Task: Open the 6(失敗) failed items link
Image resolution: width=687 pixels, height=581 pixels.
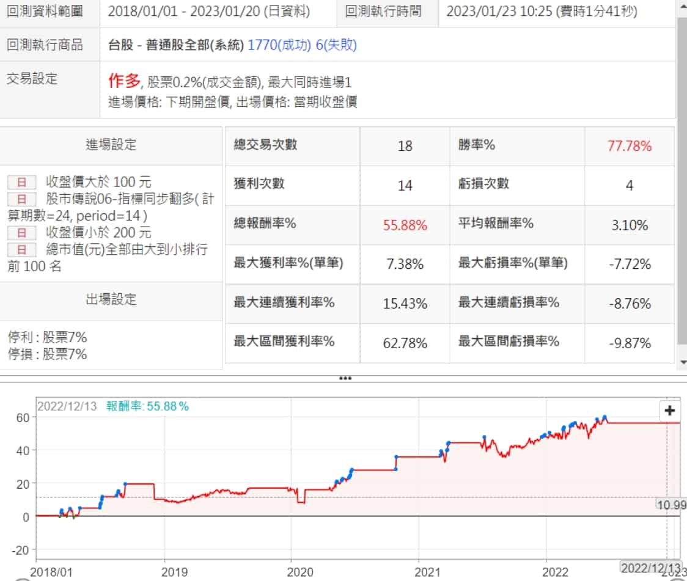Action: [x=336, y=45]
